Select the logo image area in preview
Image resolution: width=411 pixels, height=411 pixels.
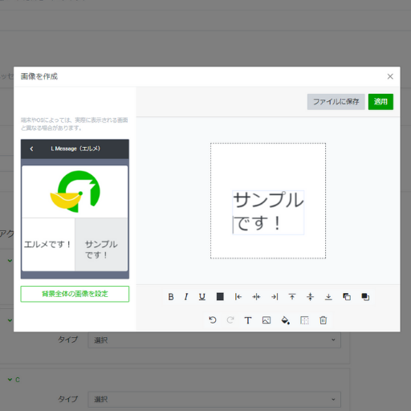coord(75,192)
